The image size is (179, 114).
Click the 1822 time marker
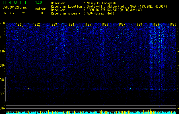36,25
